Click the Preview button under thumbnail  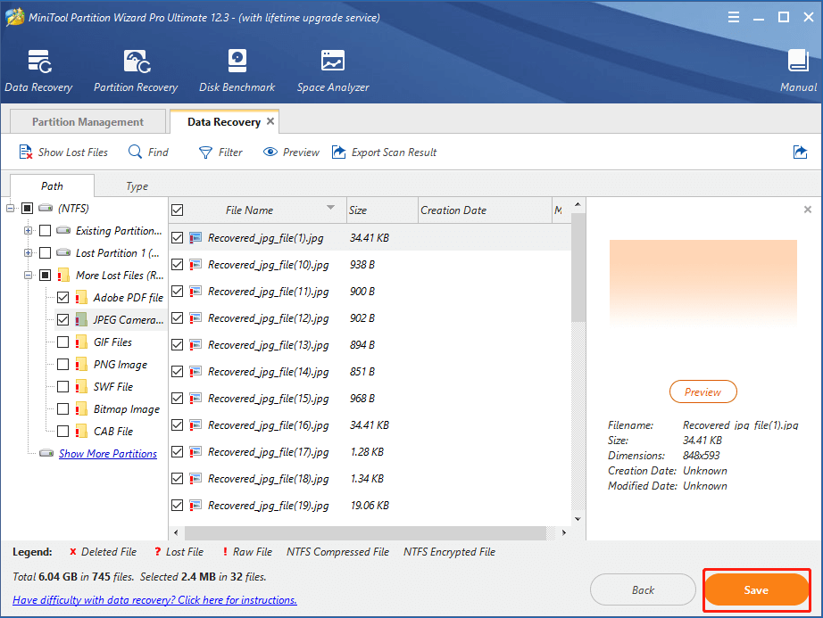(x=702, y=391)
